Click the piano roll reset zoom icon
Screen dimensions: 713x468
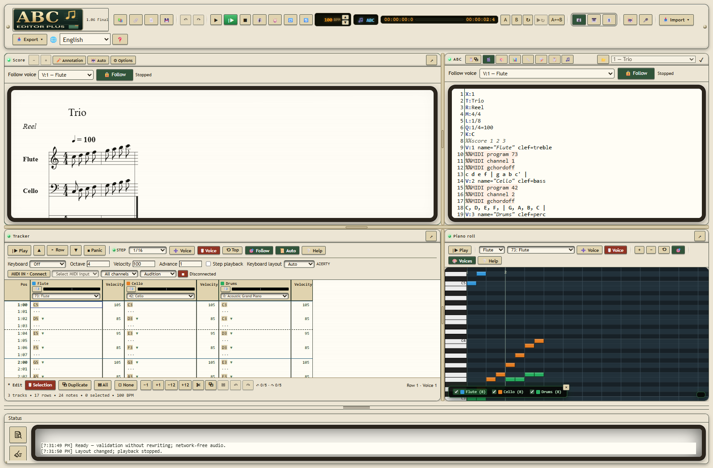(x=664, y=250)
